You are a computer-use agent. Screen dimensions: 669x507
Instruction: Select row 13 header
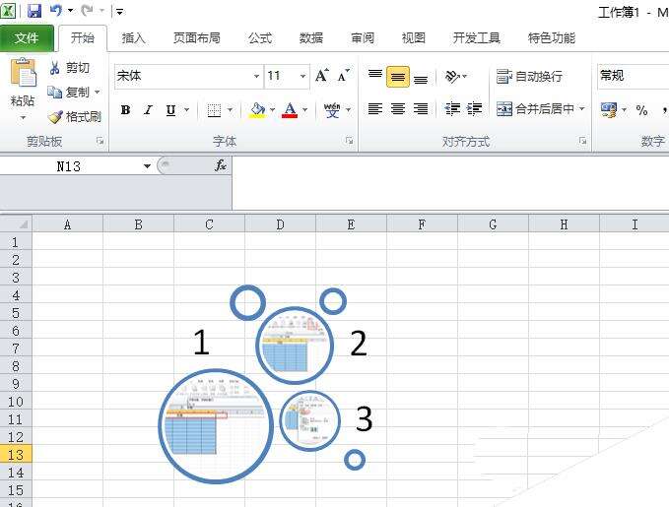[x=16, y=455]
